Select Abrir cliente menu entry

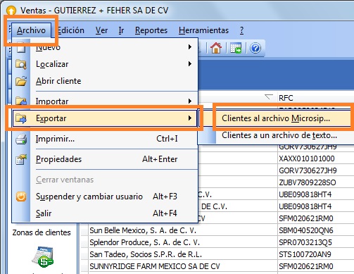point(105,81)
